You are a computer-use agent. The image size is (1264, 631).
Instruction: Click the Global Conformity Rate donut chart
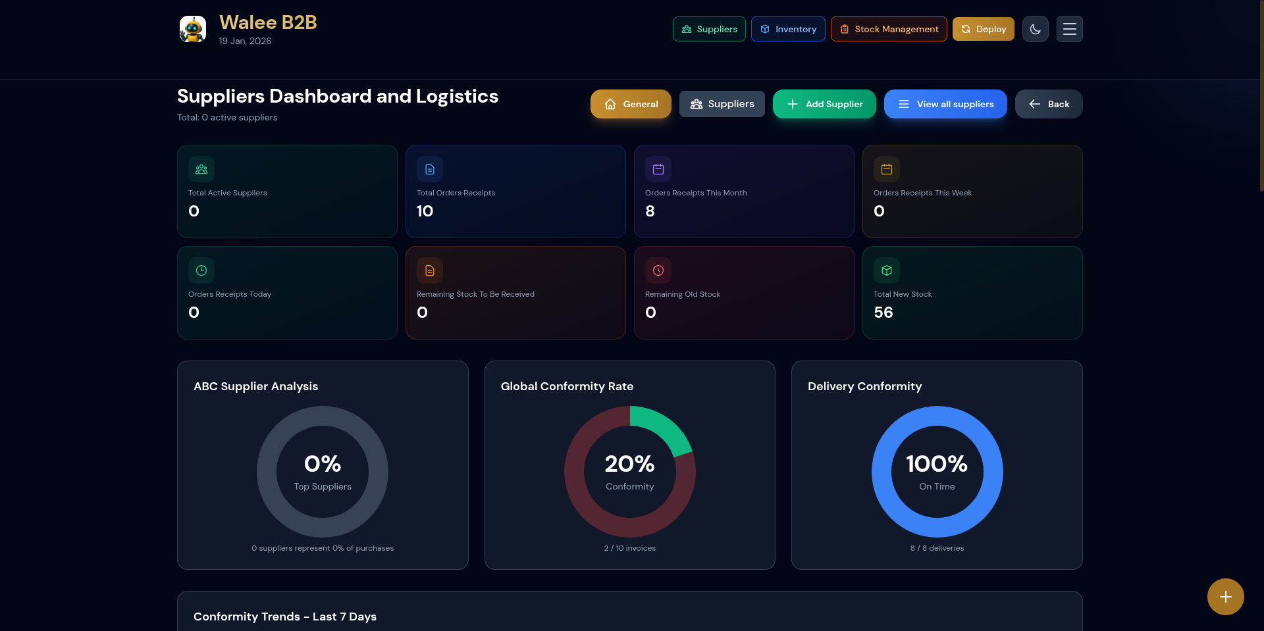[x=630, y=472]
